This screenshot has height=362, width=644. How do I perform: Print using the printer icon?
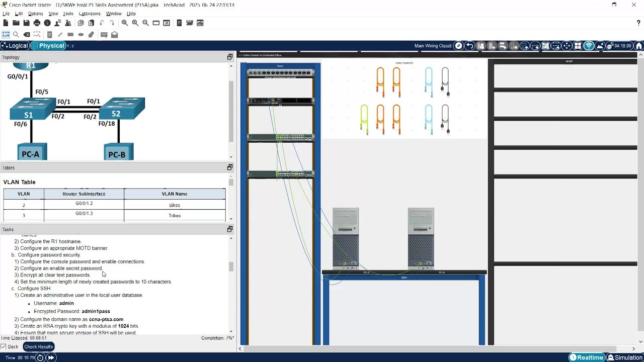point(37,23)
